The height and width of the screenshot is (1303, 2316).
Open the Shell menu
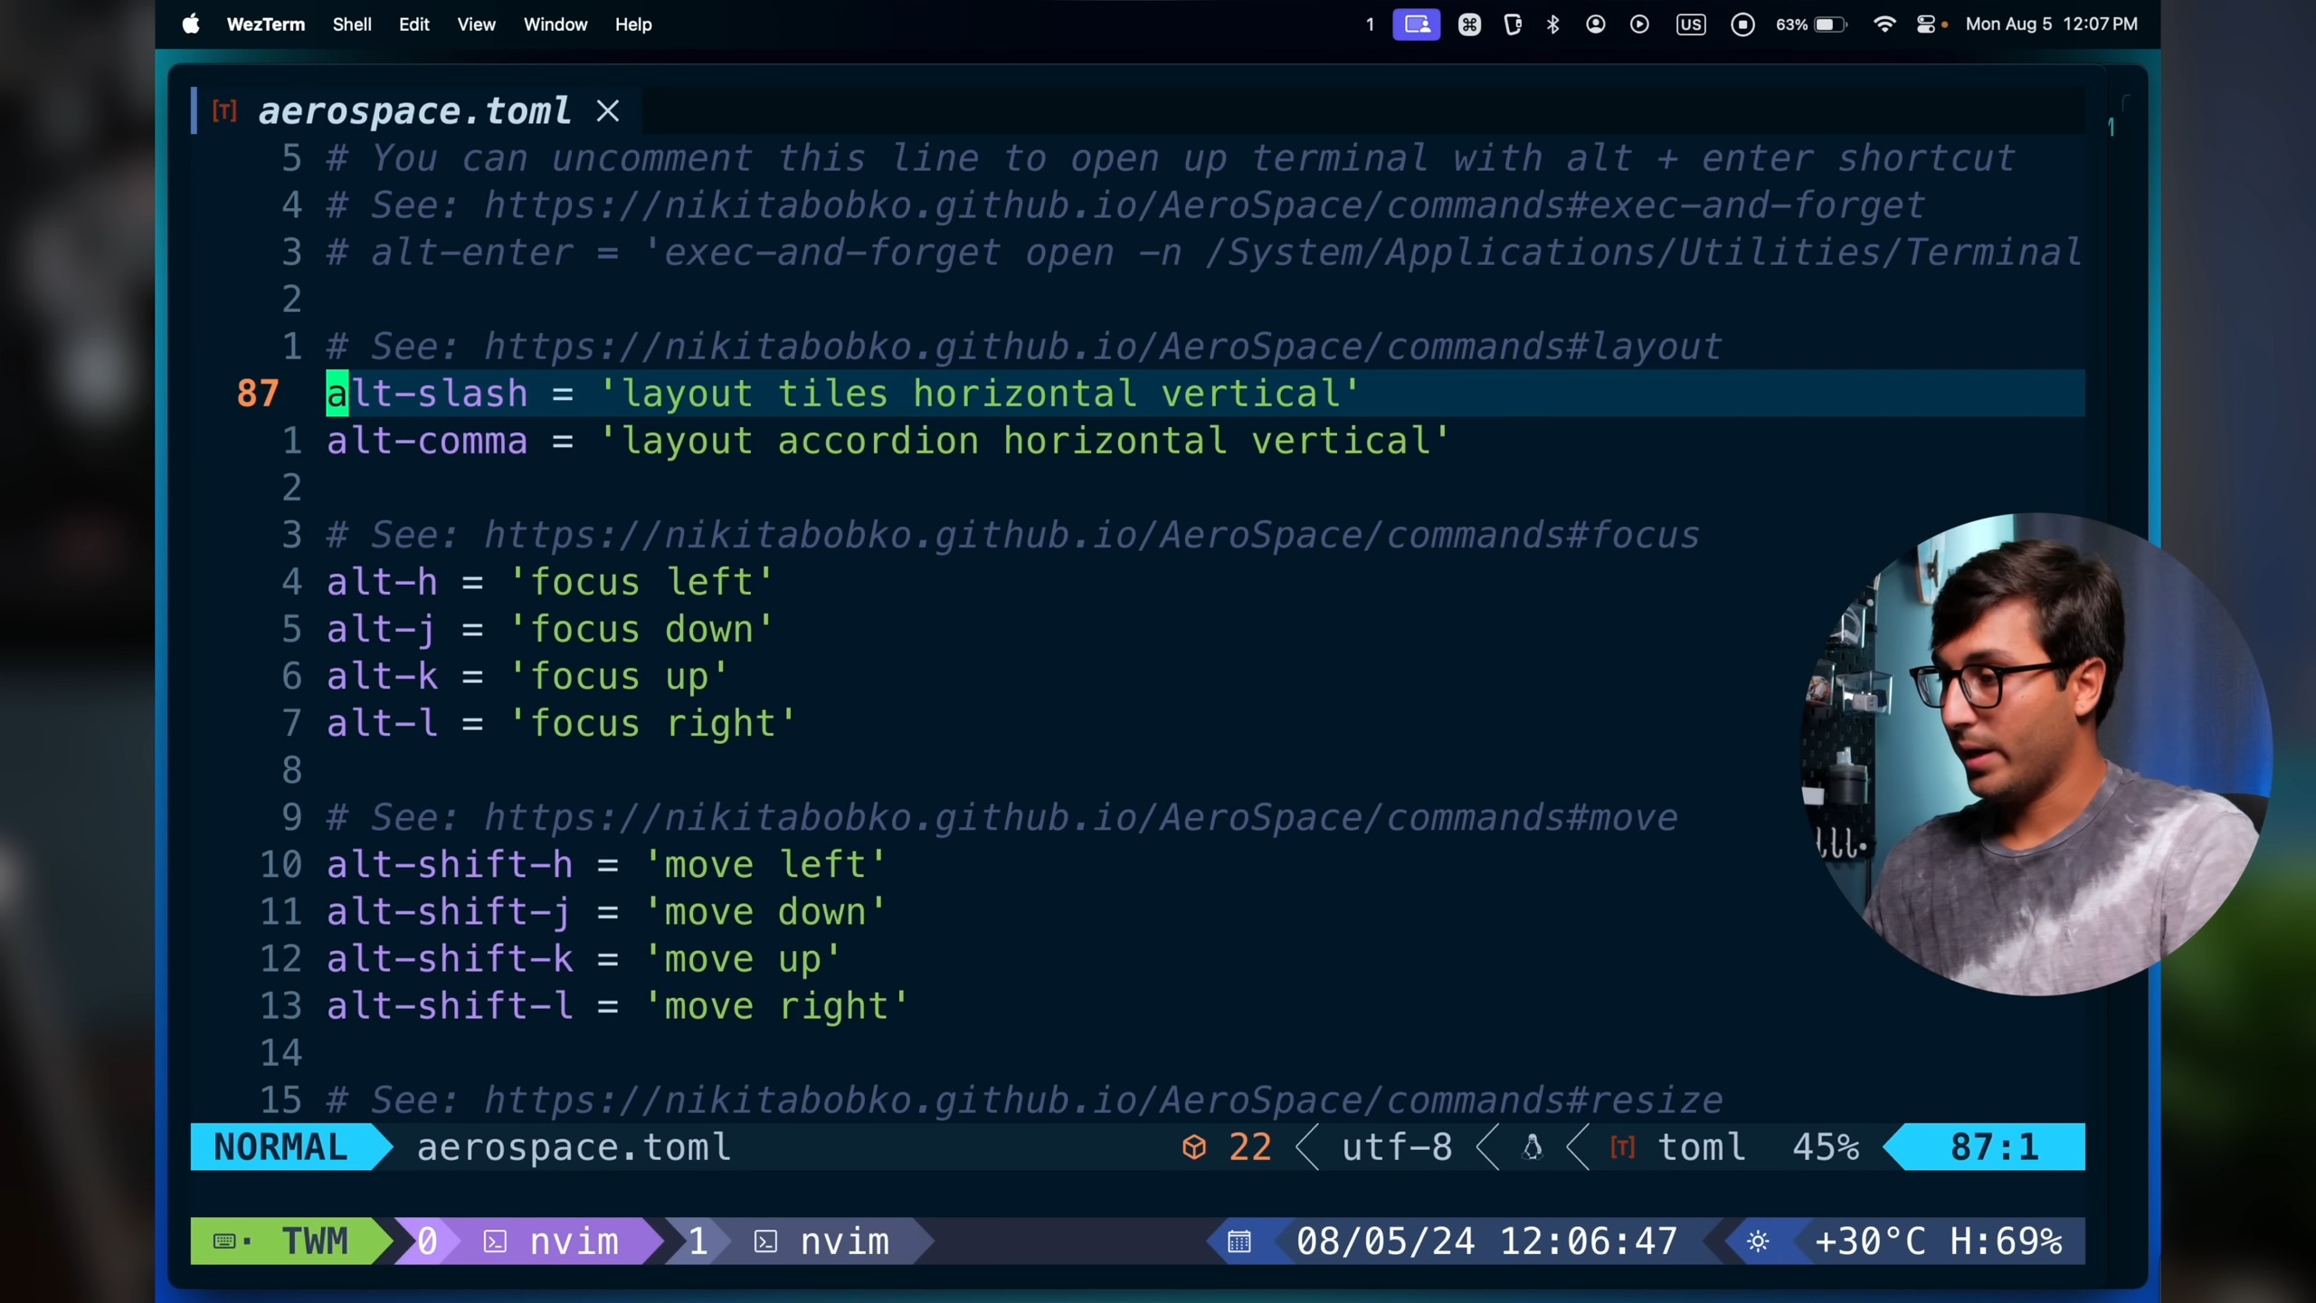(351, 24)
